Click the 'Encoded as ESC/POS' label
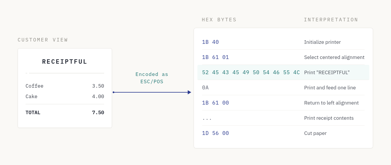This screenshot has width=391, height=165. [x=152, y=78]
